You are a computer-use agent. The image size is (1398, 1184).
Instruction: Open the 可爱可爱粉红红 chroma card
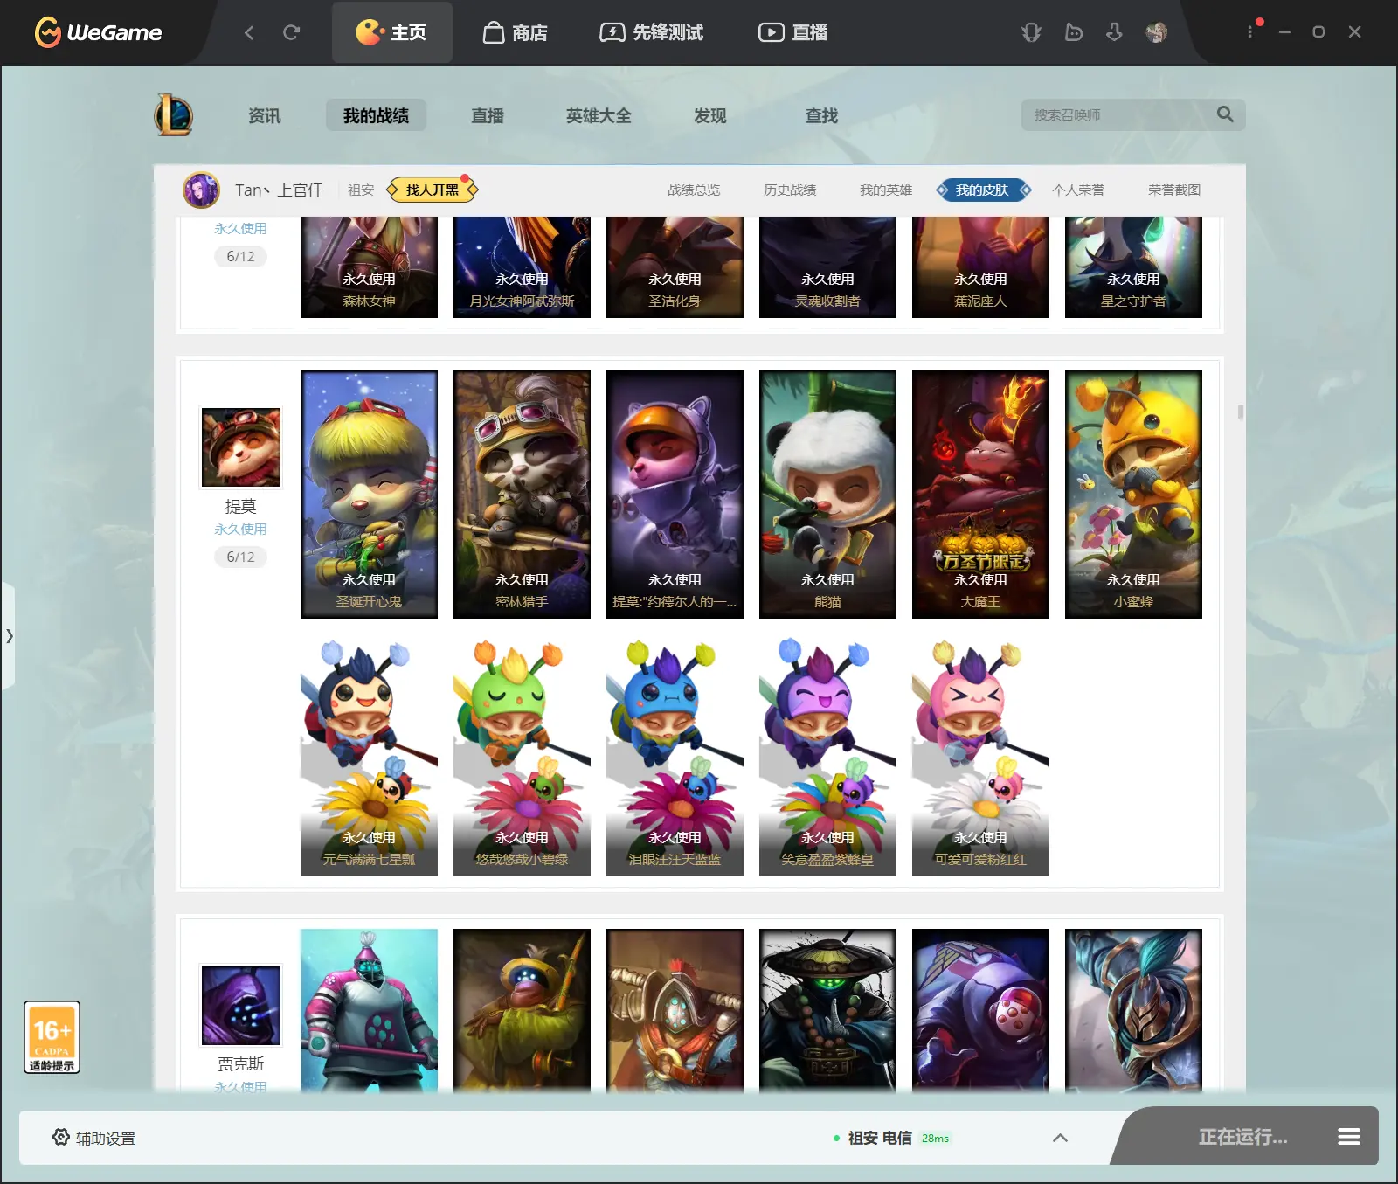click(x=980, y=757)
